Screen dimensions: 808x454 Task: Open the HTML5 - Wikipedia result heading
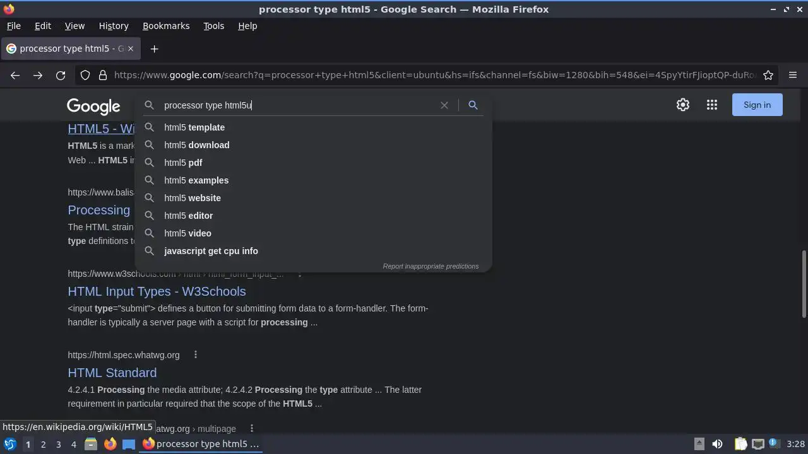click(101, 129)
